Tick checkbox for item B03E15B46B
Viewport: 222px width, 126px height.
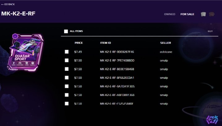tap(67, 69)
